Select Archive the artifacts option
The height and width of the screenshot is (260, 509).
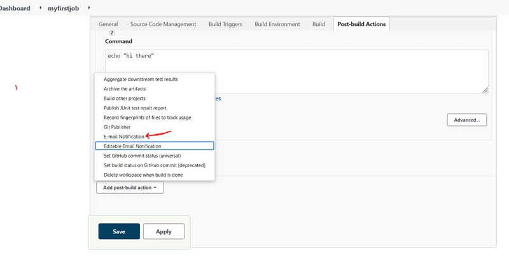click(x=125, y=89)
